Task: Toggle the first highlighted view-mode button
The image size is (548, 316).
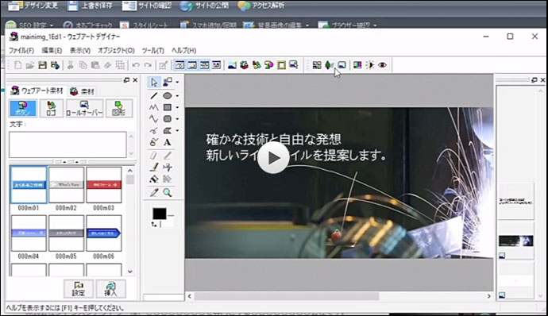Action: pyautogui.click(x=179, y=65)
